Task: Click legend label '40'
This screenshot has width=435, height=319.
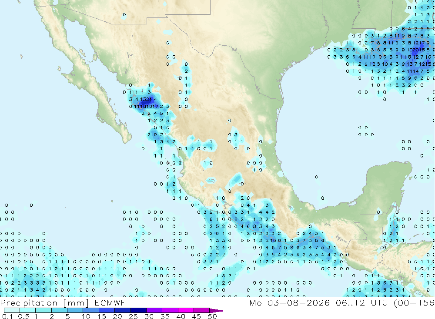Action: (x=181, y=316)
